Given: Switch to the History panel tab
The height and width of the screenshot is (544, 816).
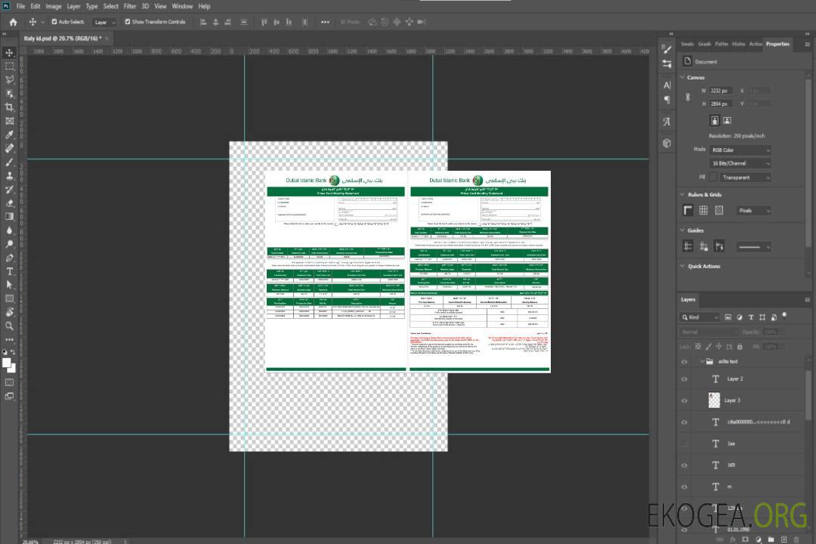Looking at the screenshot, I should coord(738,44).
